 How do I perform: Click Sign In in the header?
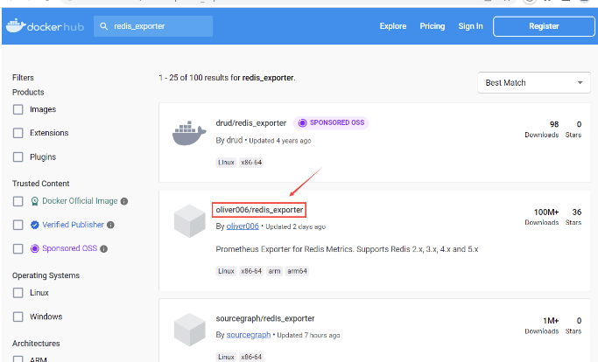pyautogui.click(x=470, y=26)
